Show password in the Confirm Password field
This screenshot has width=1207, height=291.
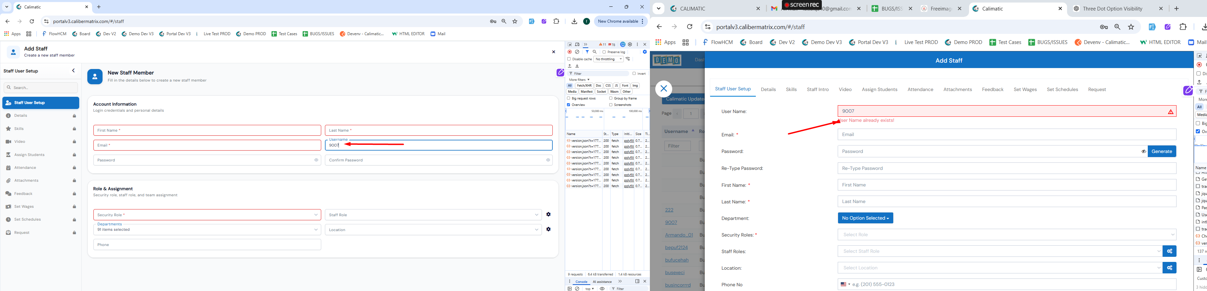[x=548, y=160]
